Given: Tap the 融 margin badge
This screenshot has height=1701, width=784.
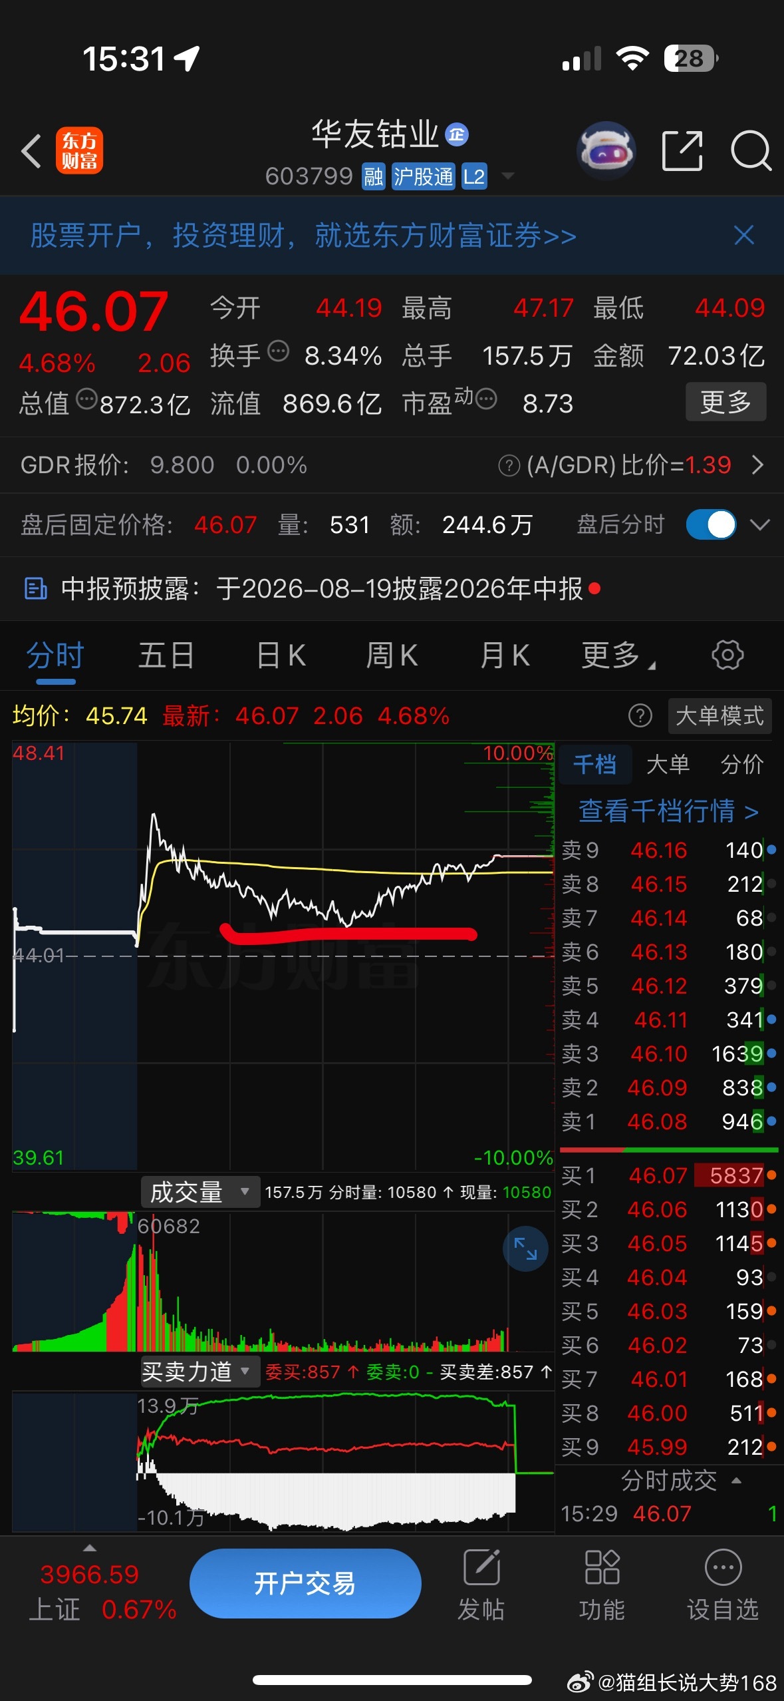Looking at the screenshot, I should (x=373, y=177).
